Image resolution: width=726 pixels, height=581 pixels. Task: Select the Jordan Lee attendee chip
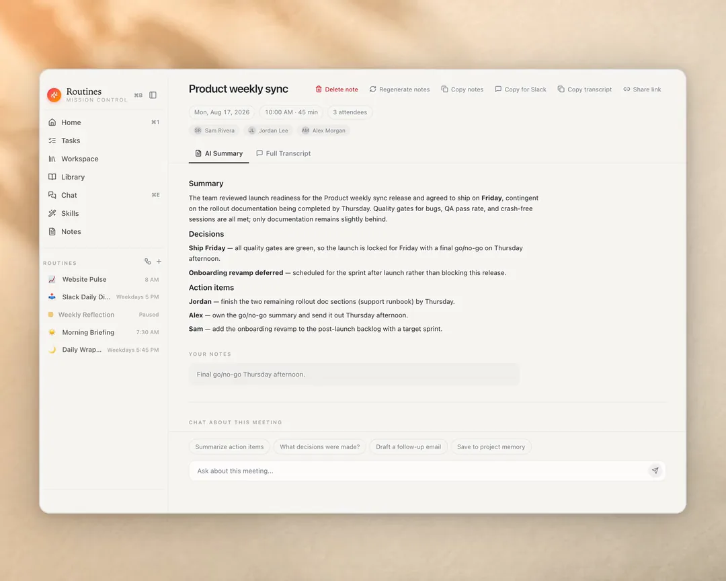(x=268, y=130)
